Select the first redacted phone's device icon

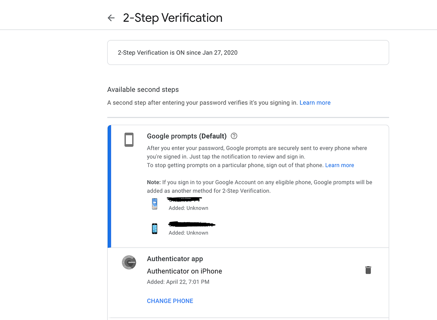point(154,204)
